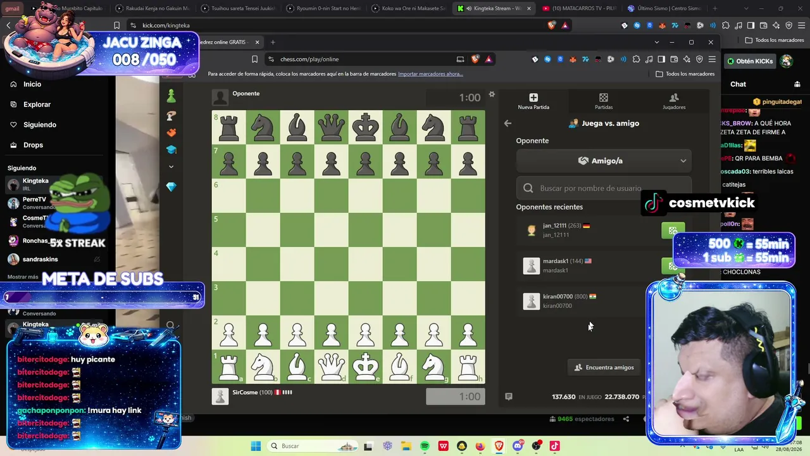This screenshot has width=810, height=456.
Task: Bookmark the kick.com page
Action: tap(116, 25)
